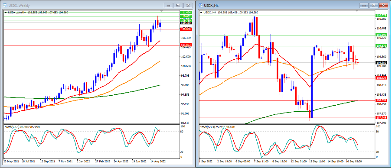Select the green 111.424 price label on Weekly chart
Viewport: 392px width, 168px height.
[x=186, y=13]
